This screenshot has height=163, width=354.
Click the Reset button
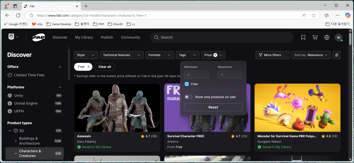(x=213, y=107)
